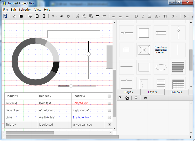Uncheck the checkbox in the selected row
Image resolution: width=195 pixels, height=141 pixels.
pos(109,125)
